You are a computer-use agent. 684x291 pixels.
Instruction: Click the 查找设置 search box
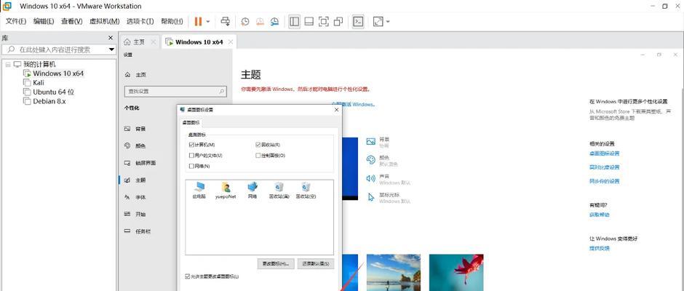tap(175, 91)
